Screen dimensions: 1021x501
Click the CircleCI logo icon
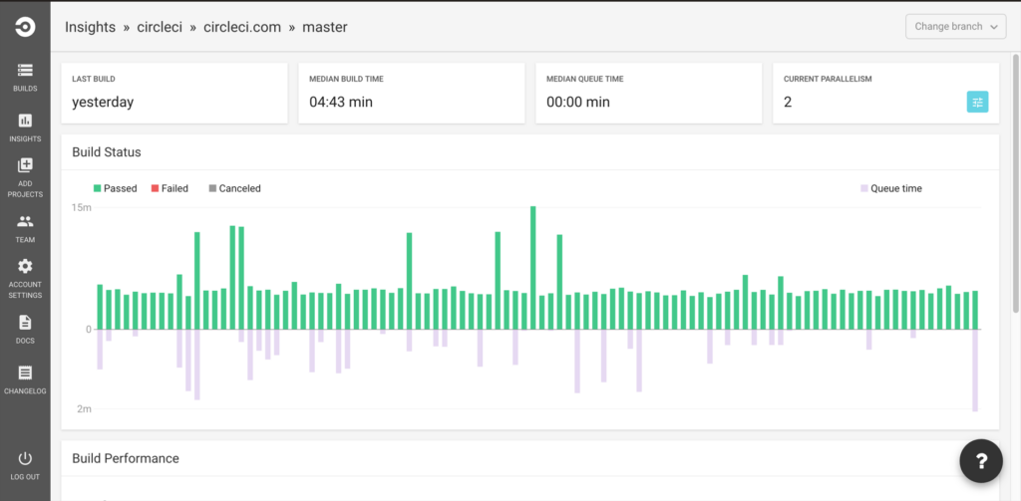coord(25,27)
